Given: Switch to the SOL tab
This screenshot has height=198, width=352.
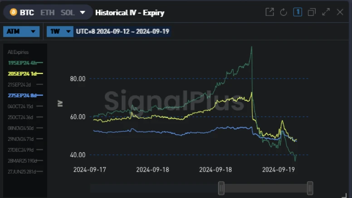Looking at the screenshot, I should (68, 12).
